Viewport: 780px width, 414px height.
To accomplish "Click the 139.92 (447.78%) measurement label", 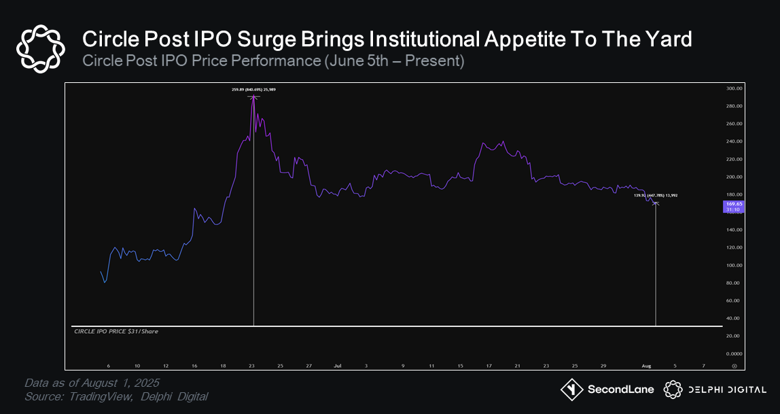I will pos(656,195).
